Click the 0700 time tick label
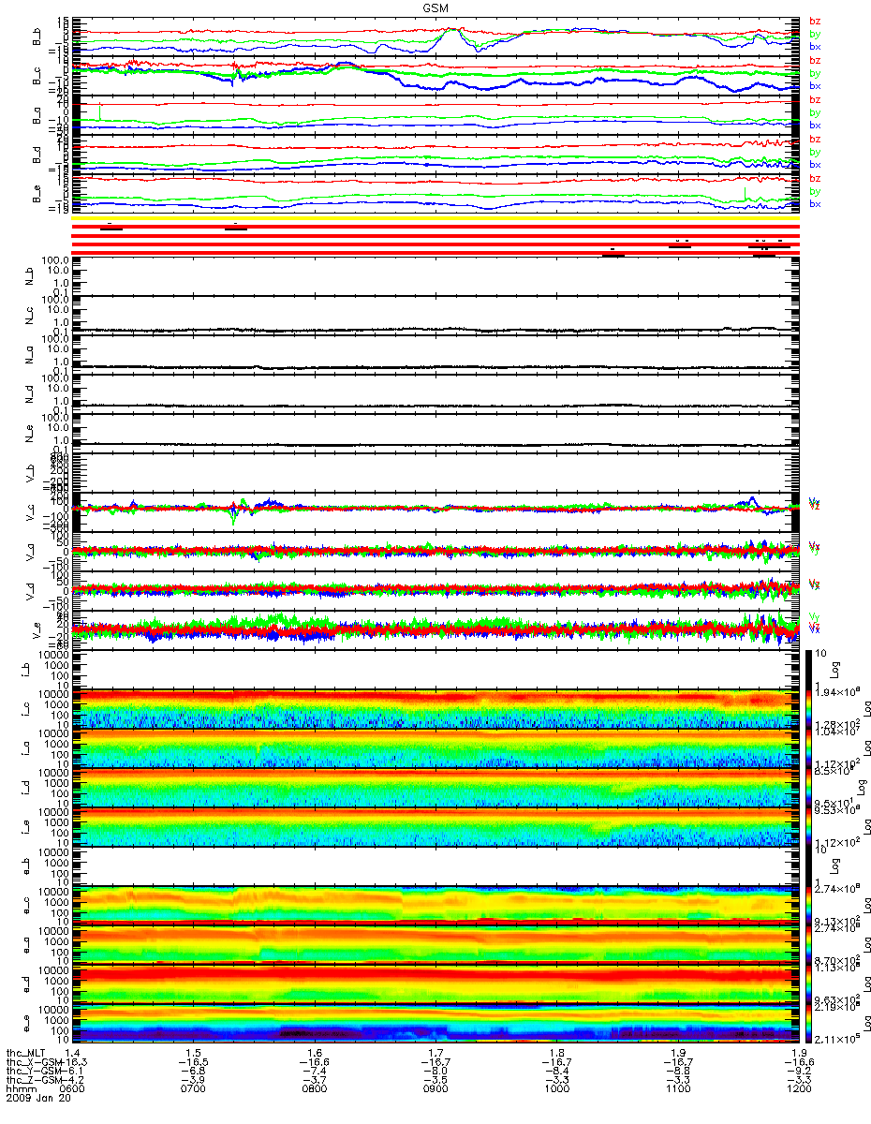871x1124 pixels. click(193, 1088)
